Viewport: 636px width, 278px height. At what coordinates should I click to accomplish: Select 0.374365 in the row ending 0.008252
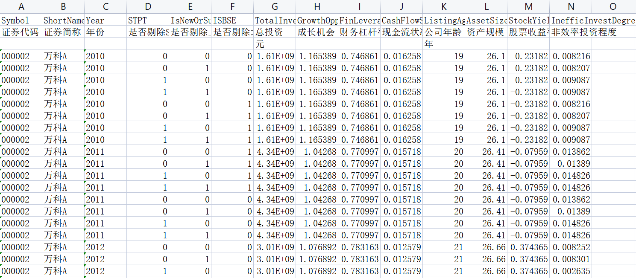click(x=529, y=247)
